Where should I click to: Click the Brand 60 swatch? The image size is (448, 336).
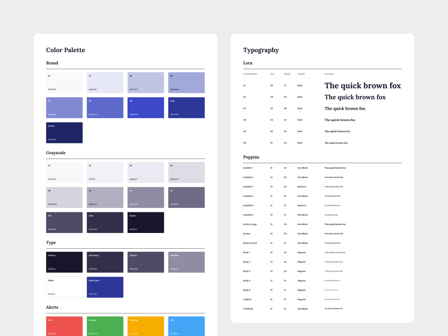[64, 108]
